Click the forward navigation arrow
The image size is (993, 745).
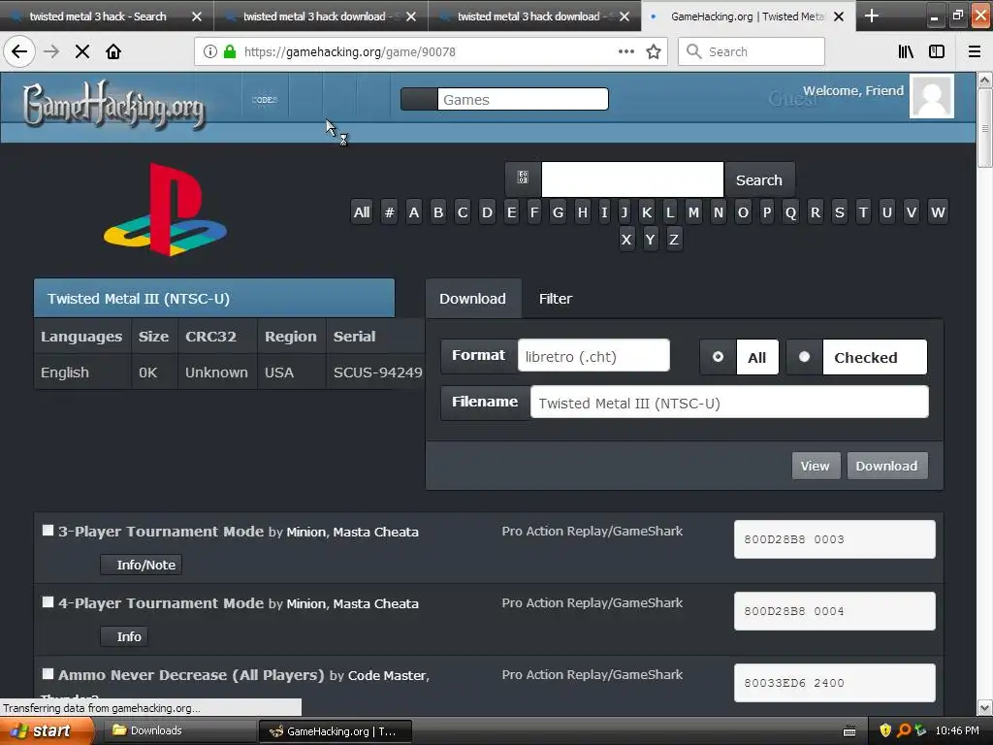51,51
